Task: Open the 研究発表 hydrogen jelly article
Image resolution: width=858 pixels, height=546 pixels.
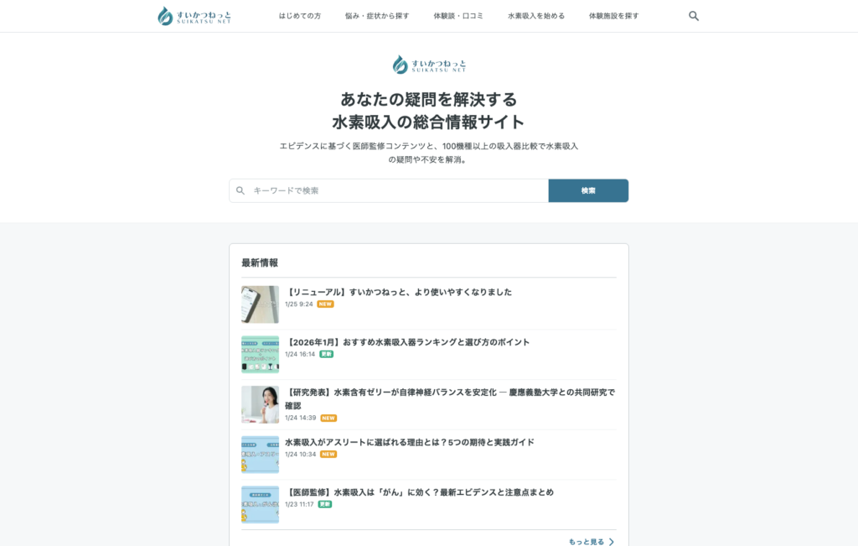Action: pos(450,393)
